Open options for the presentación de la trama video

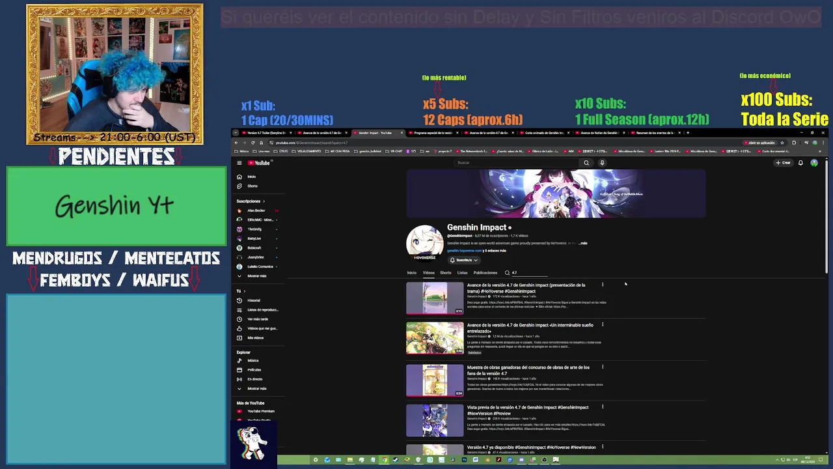(x=603, y=285)
